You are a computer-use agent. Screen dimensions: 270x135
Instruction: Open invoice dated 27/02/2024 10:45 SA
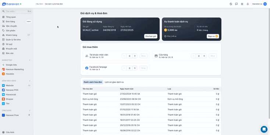point(151,94)
